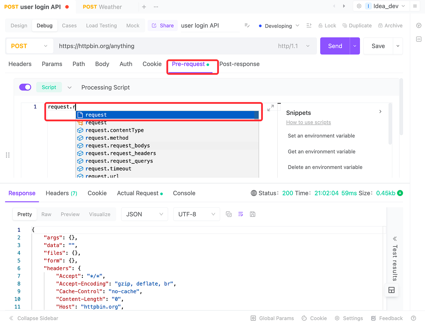425x325 pixels.
Task: Duplicate the current API
Action: click(x=357, y=25)
